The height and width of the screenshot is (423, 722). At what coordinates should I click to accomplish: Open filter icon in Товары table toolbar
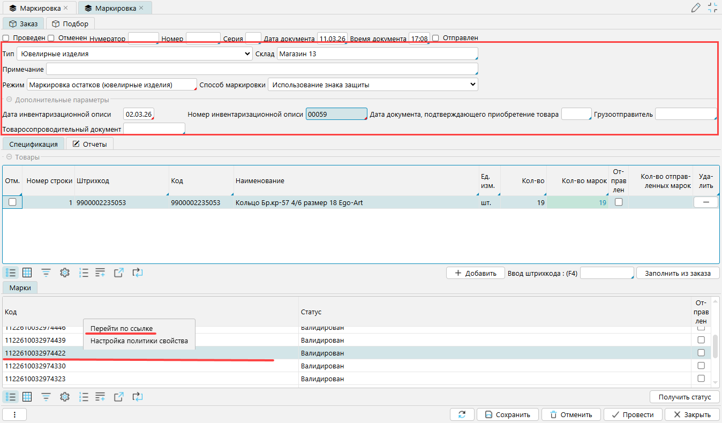(47, 273)
